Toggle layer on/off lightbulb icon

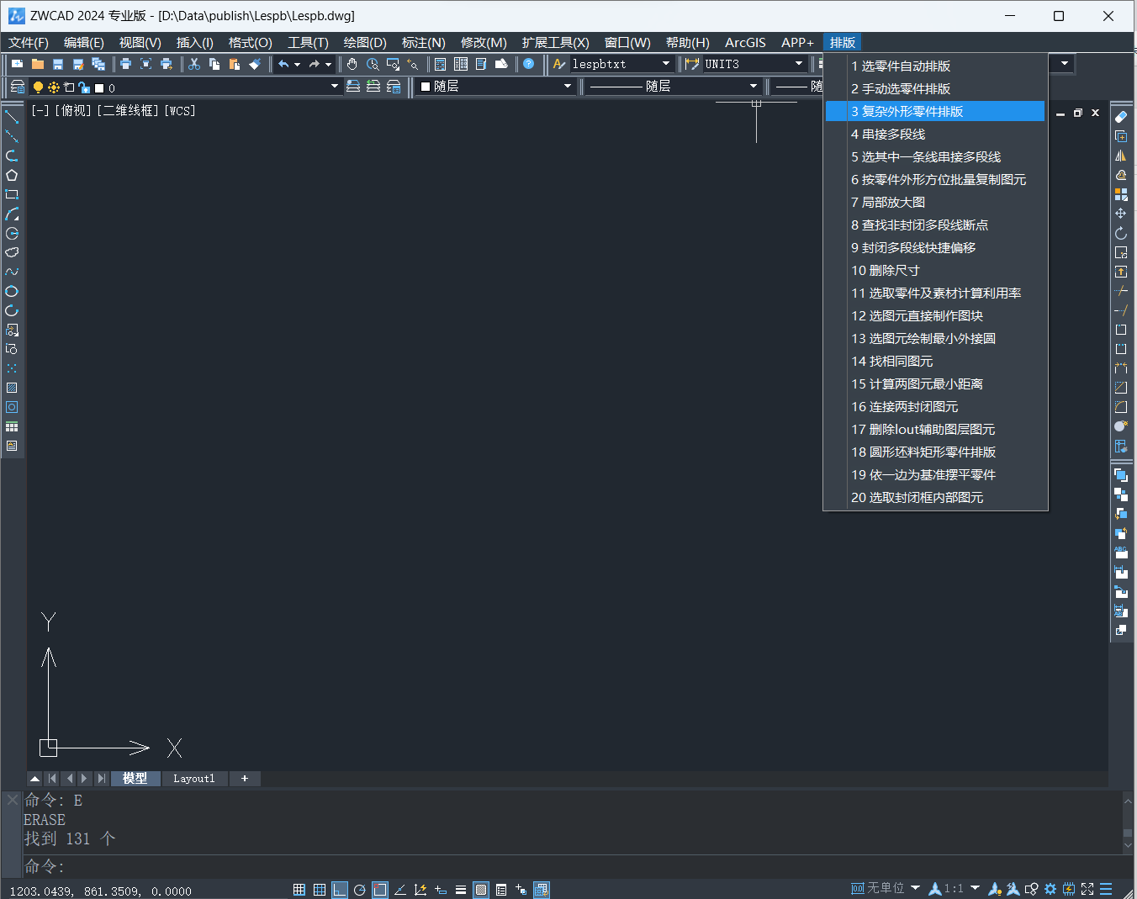point(38,87)
